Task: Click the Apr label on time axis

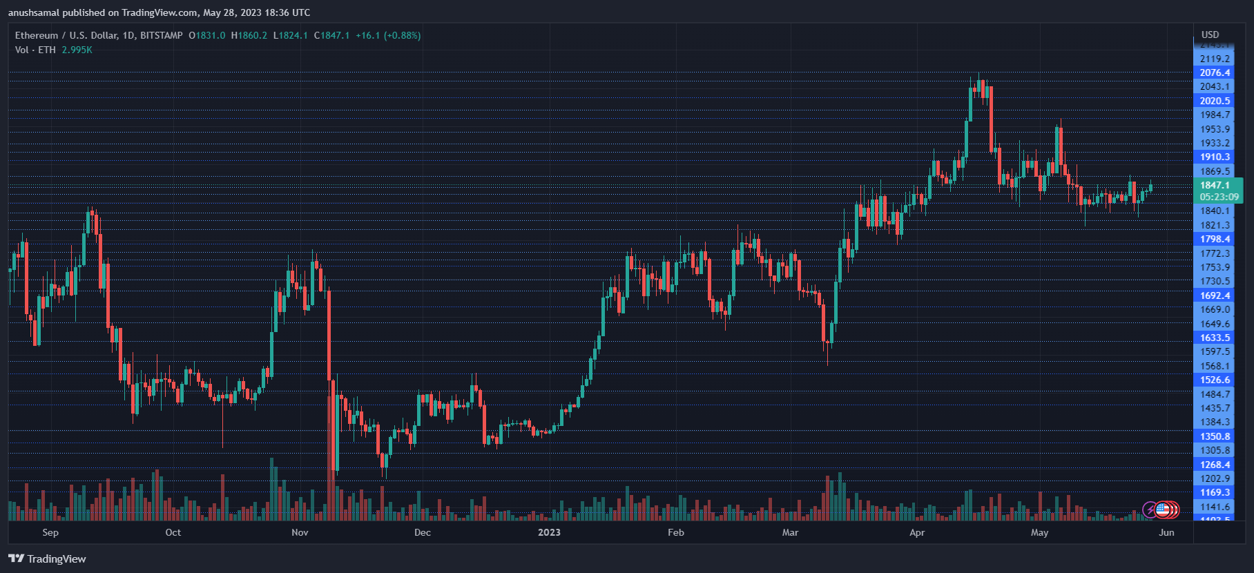Action: [917, 532]
